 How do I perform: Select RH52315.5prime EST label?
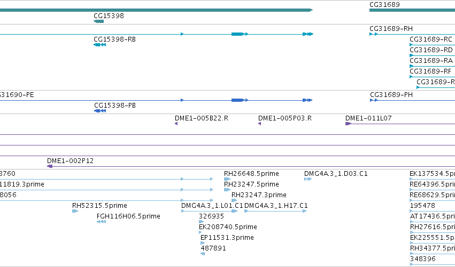[99, 206]
